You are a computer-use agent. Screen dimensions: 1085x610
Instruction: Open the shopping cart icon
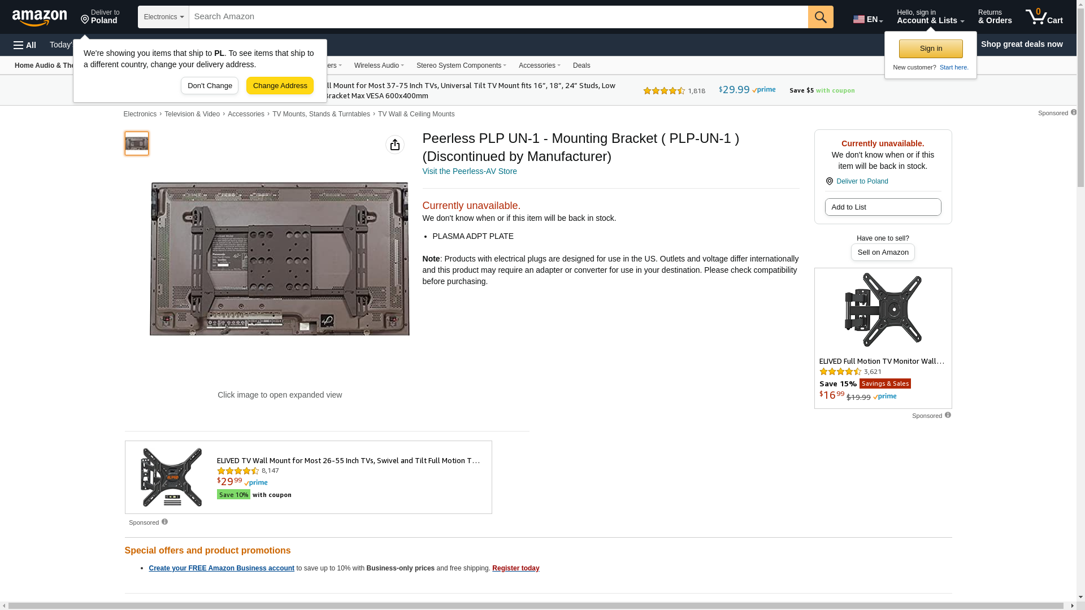[1043, 17]
